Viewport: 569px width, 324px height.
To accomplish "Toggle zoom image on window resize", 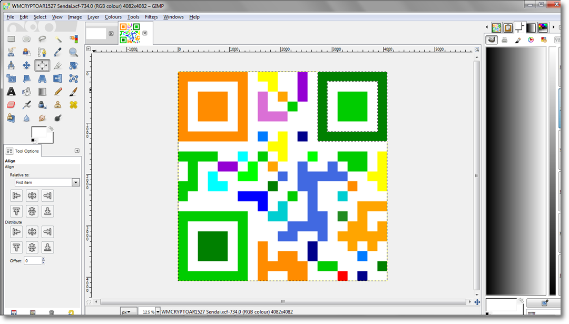I will tap(477, 49).
